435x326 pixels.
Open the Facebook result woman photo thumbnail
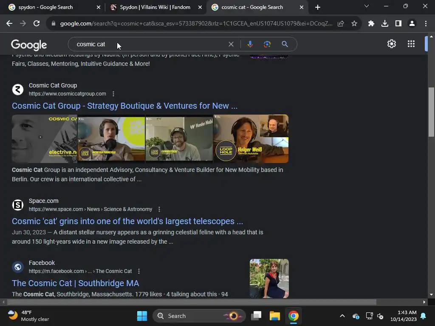pos(269,278)
